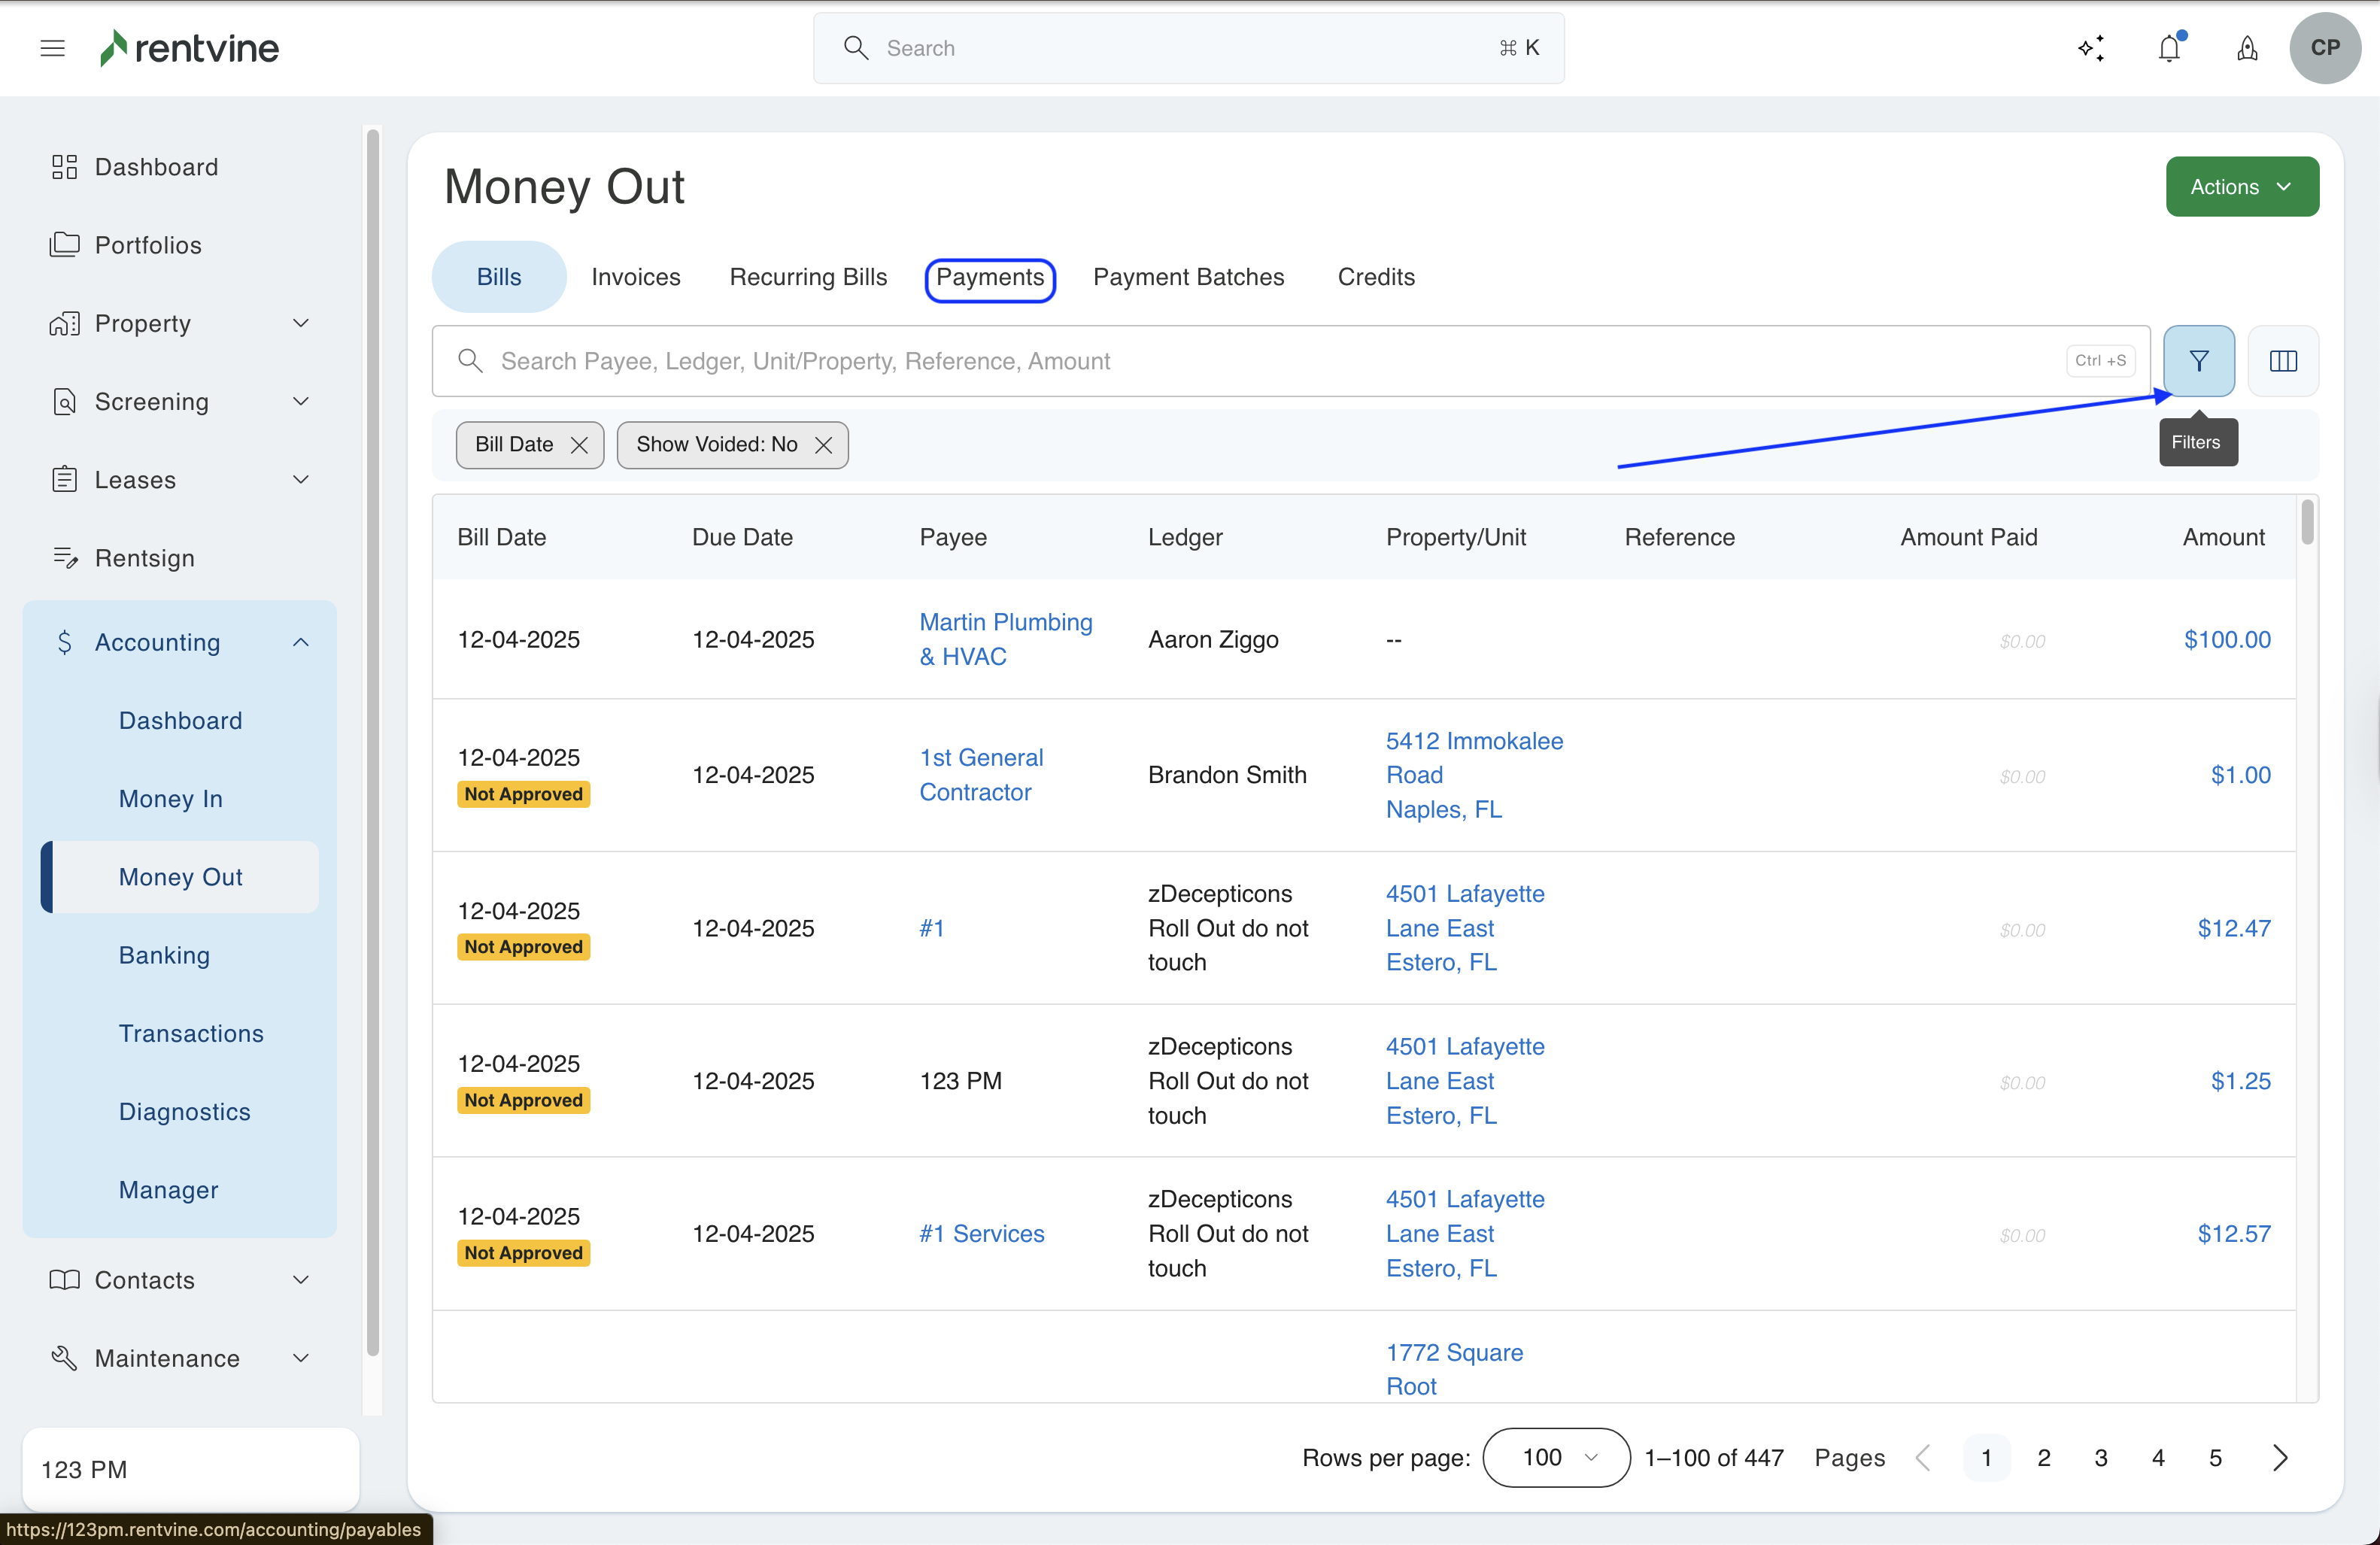Open the announcements megaphone icon
This screenshot has width=2380, height=1545.
click(2247, 48)
